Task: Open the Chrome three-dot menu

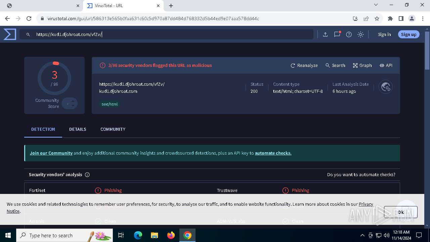Action: click(423, 18)
